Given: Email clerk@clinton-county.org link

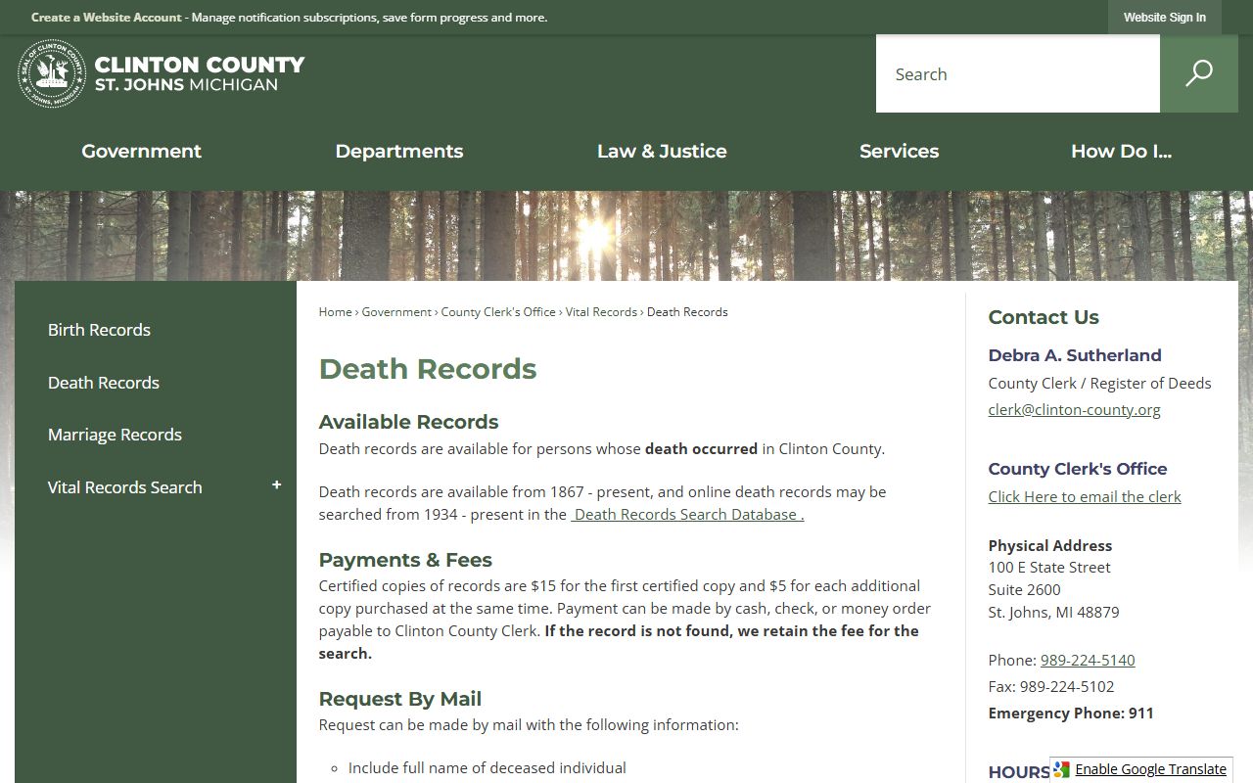Looking at the screenshot, I should coord(1074,410).
